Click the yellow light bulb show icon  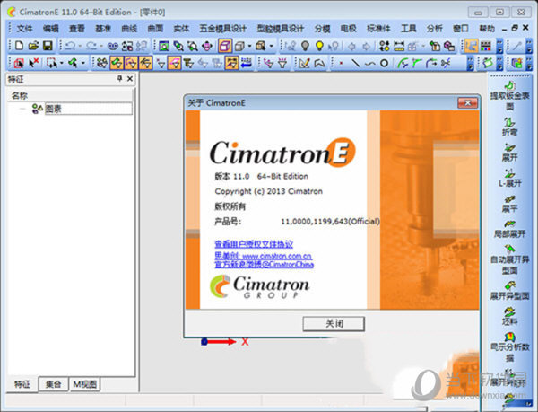(319, 46)
